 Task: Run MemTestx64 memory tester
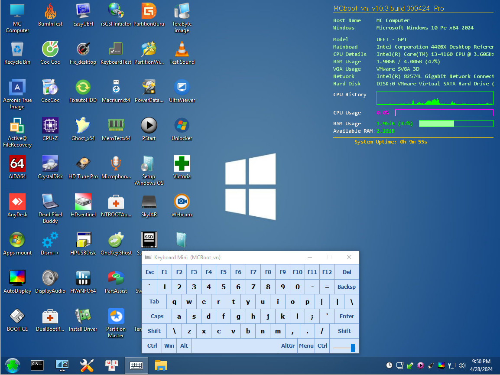tap(116, 126)
